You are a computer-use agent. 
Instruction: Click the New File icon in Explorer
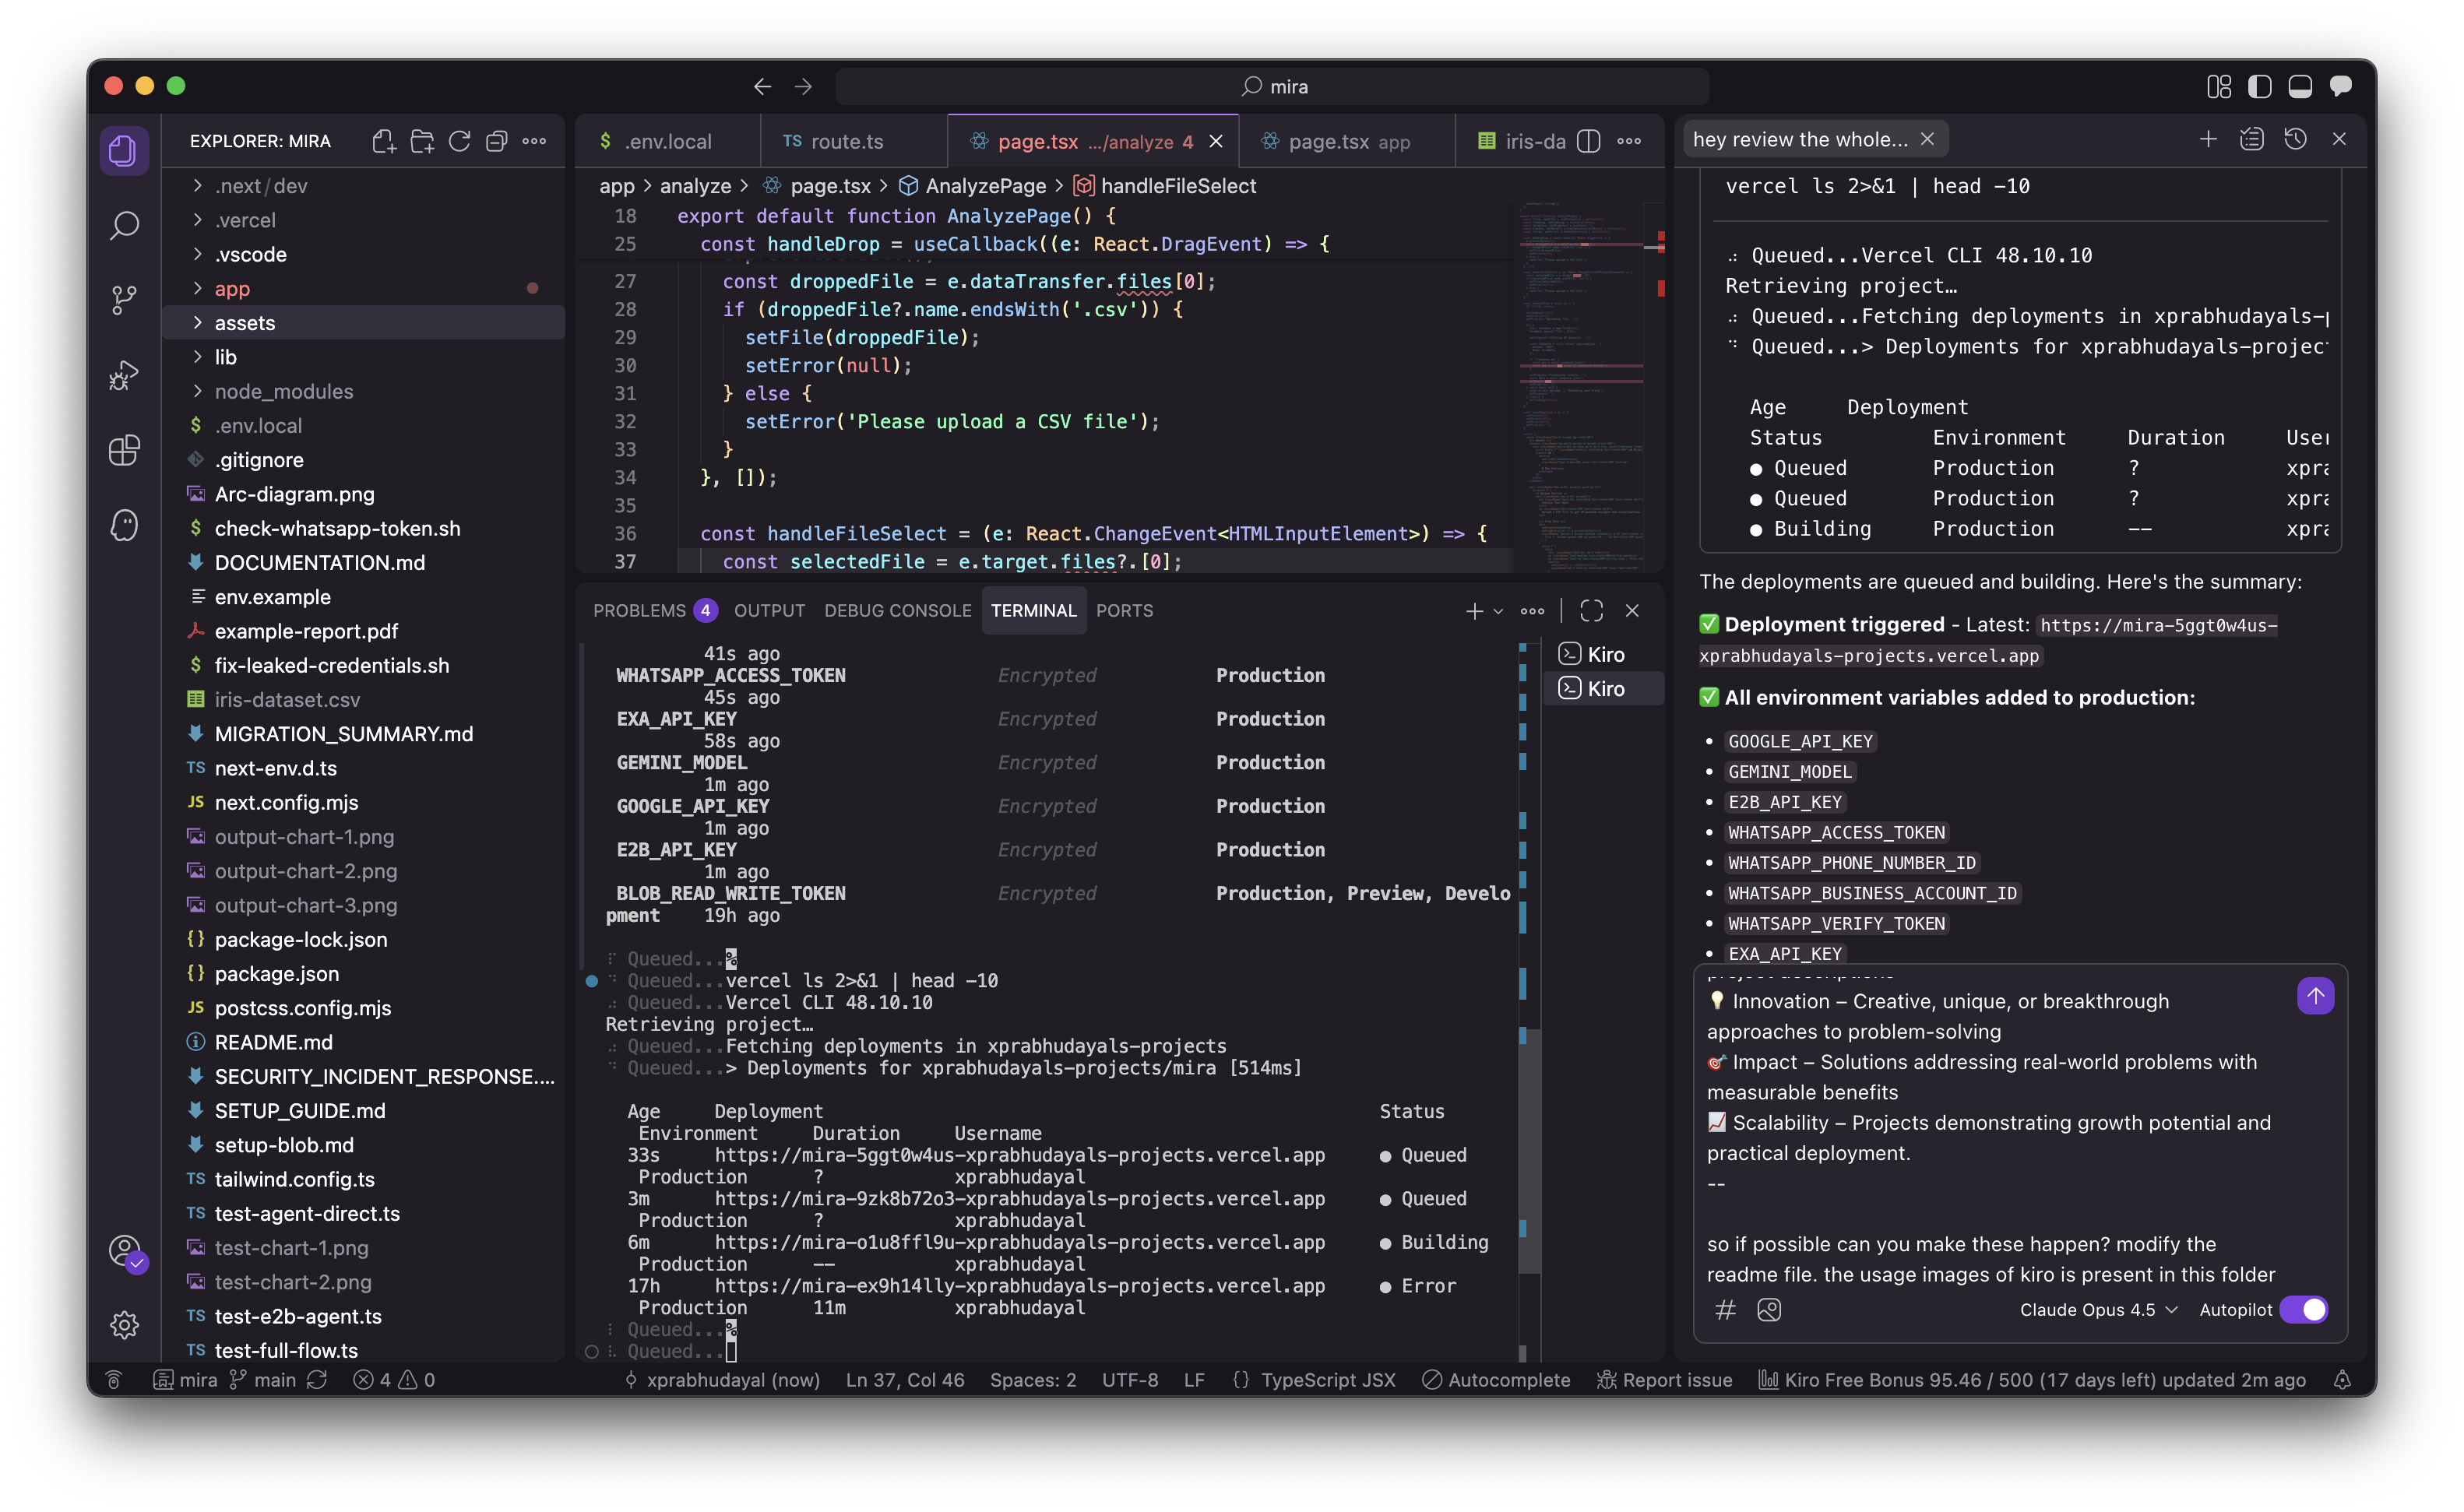coord(384,141)
